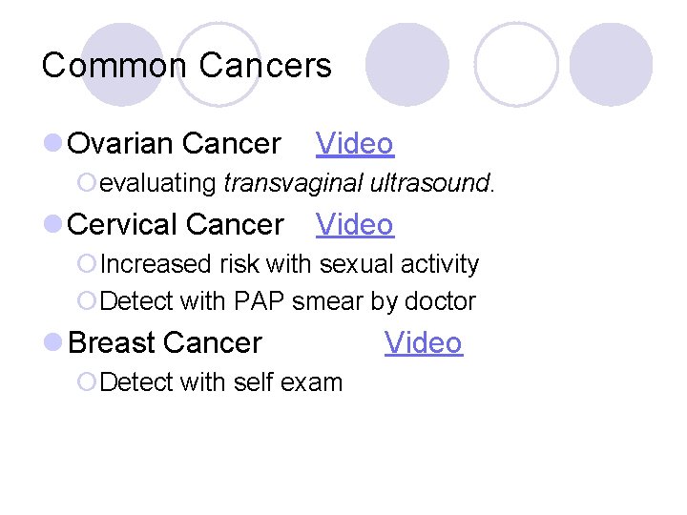Click the rightmost filled lavender circle at top
The height and width of the screenshot is (515, 687).
(x=611, y=64)
